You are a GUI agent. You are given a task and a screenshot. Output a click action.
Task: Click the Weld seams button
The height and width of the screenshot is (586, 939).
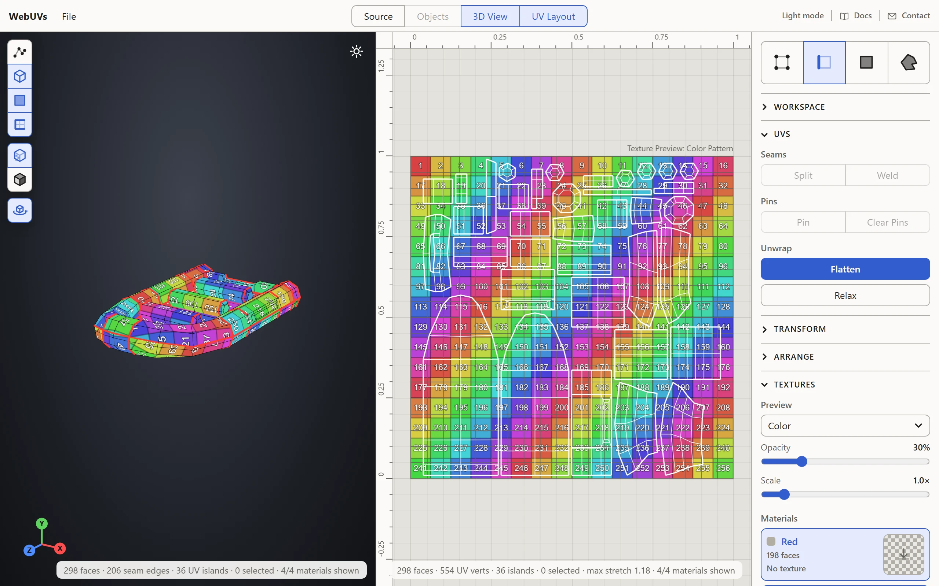click(x=887, y=175)
